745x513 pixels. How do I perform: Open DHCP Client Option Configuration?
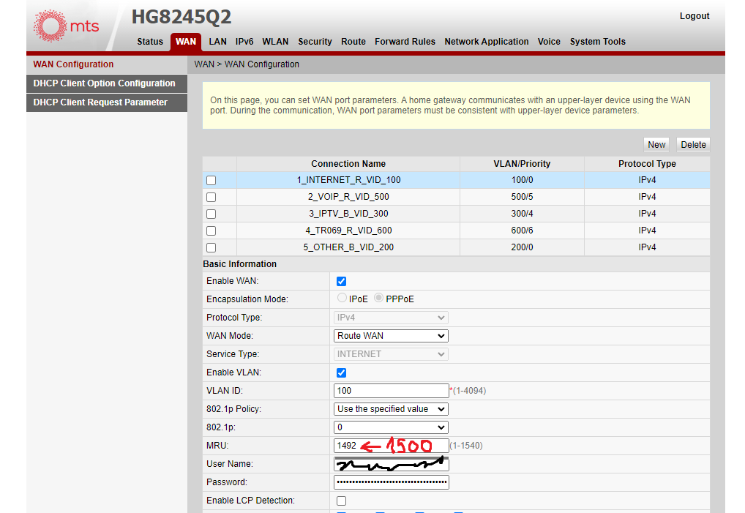point(107,83)
